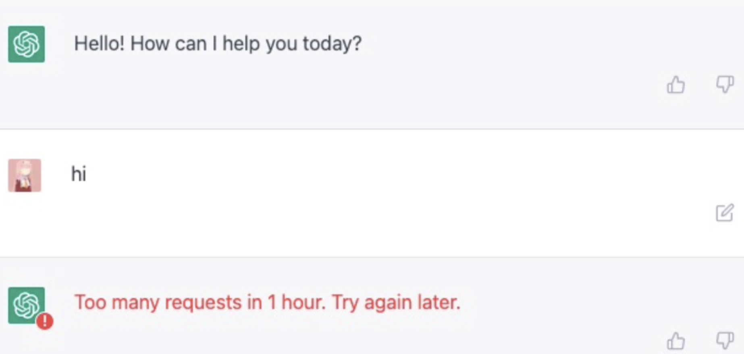744x354 pixels.
Task: Like the Too many requests error response
Action: (676, 341)
